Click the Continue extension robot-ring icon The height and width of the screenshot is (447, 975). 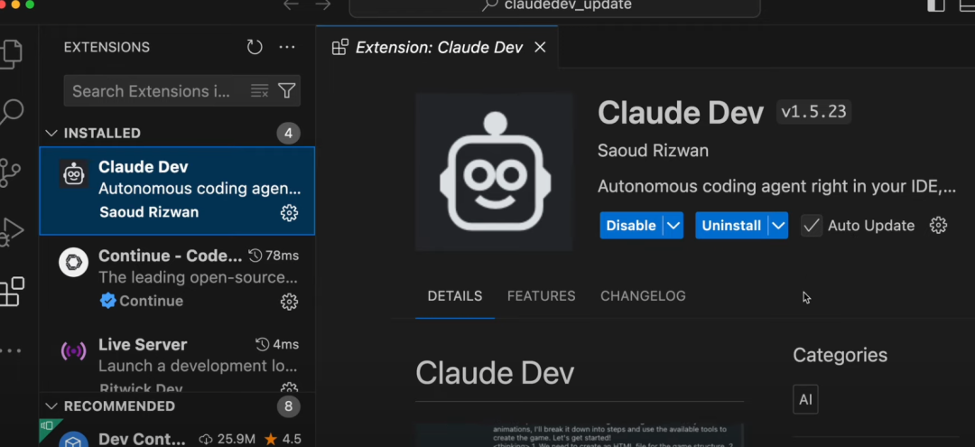click(73, 263)
